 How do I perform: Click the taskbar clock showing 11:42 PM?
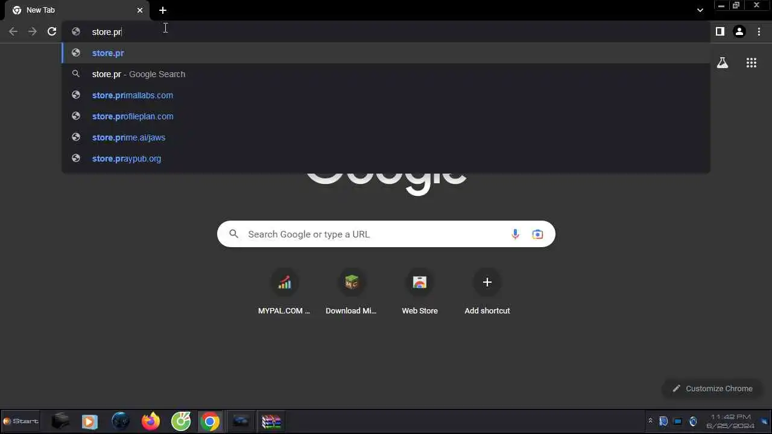pos(730,421)
